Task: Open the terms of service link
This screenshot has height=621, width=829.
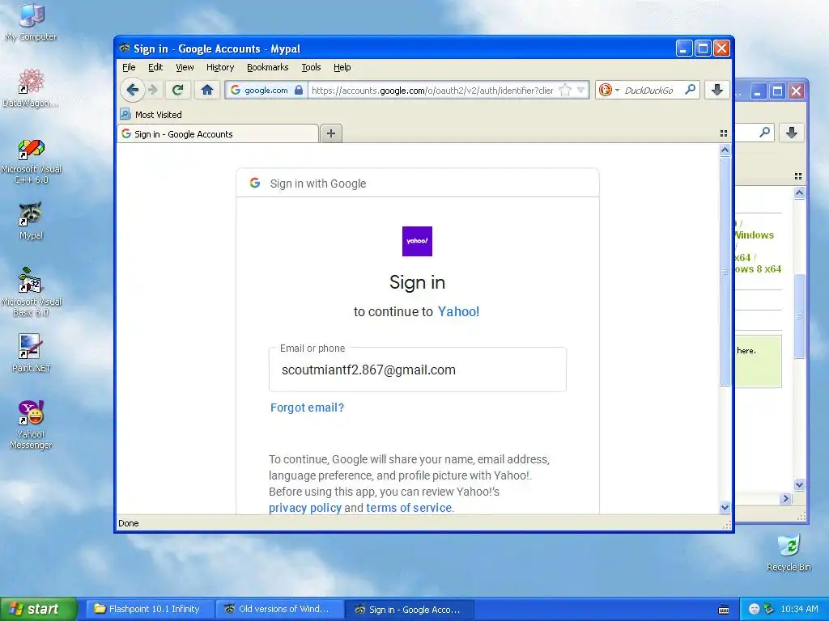Action: [409, 508]
